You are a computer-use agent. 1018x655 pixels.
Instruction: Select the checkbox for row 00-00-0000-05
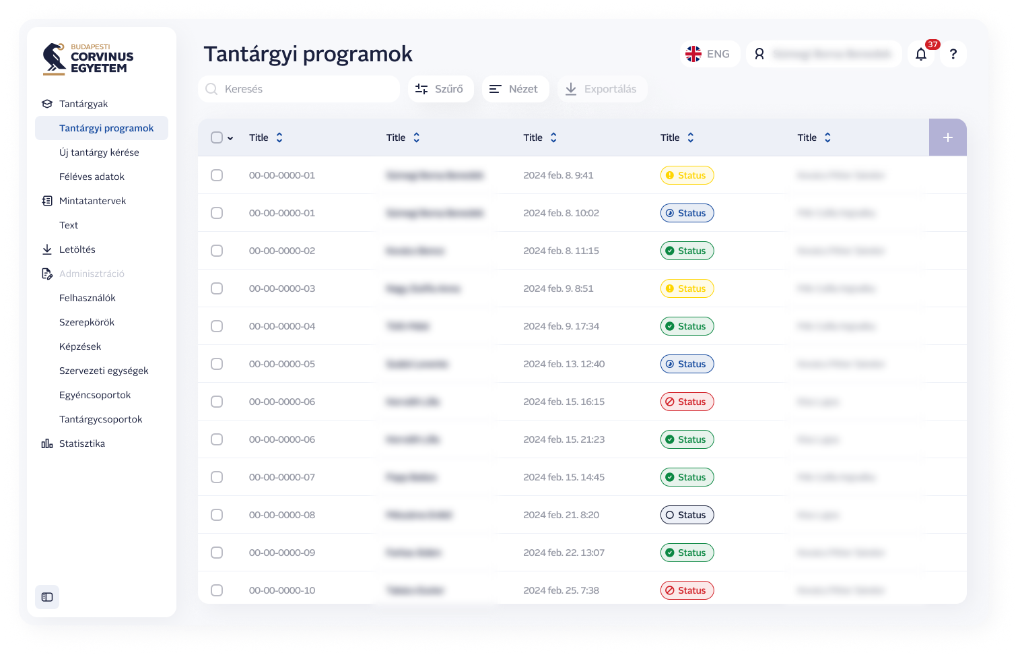[x=217, y=364]
